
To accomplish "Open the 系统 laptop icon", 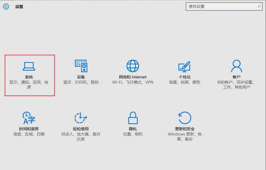I will pos(29,66).
